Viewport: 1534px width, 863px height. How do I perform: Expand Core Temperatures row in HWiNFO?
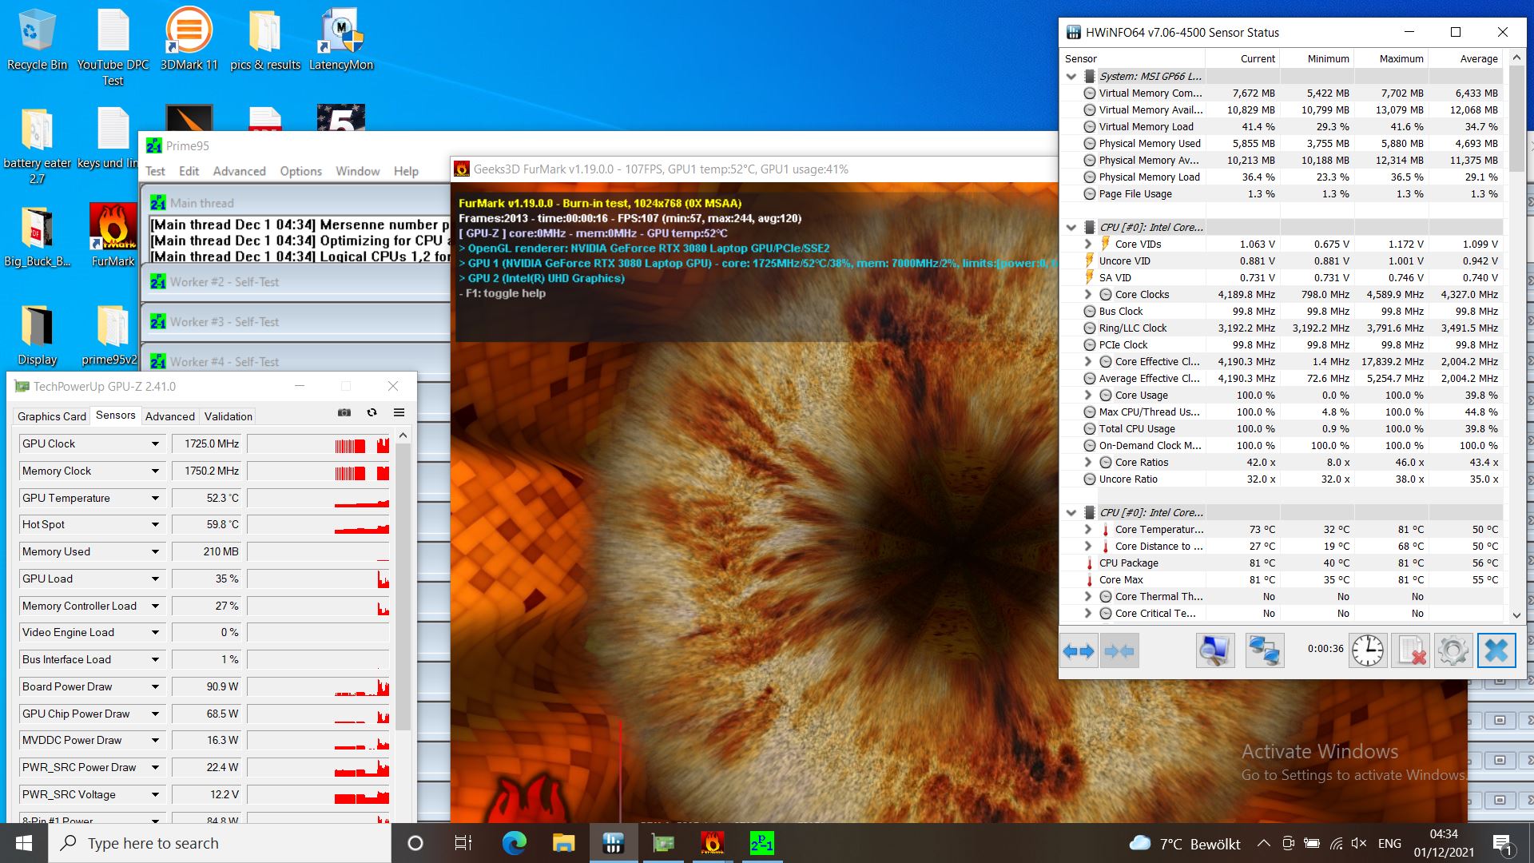tap(1087, 529)
